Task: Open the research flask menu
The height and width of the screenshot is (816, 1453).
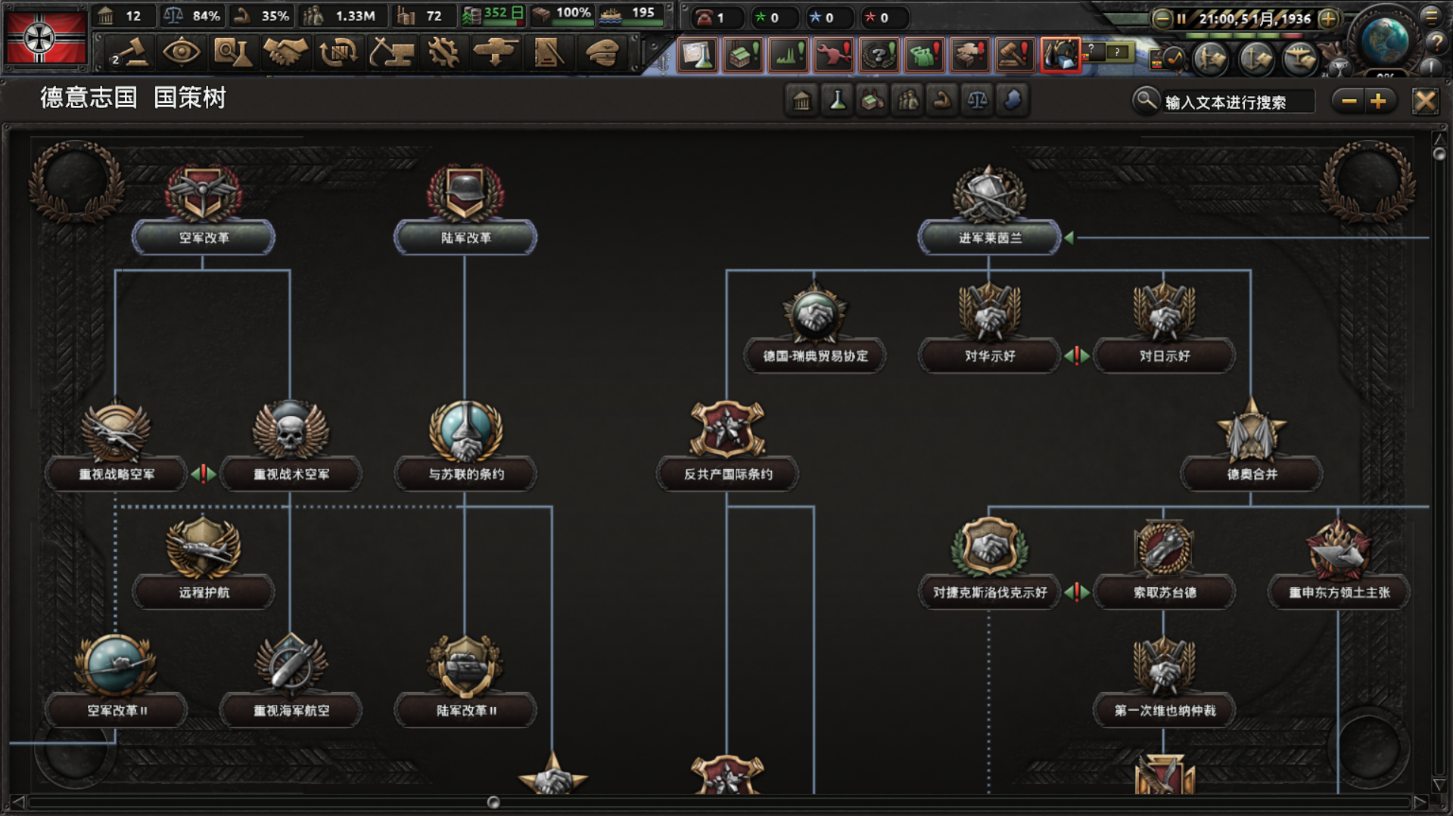Action: click(x=233, y=53)
